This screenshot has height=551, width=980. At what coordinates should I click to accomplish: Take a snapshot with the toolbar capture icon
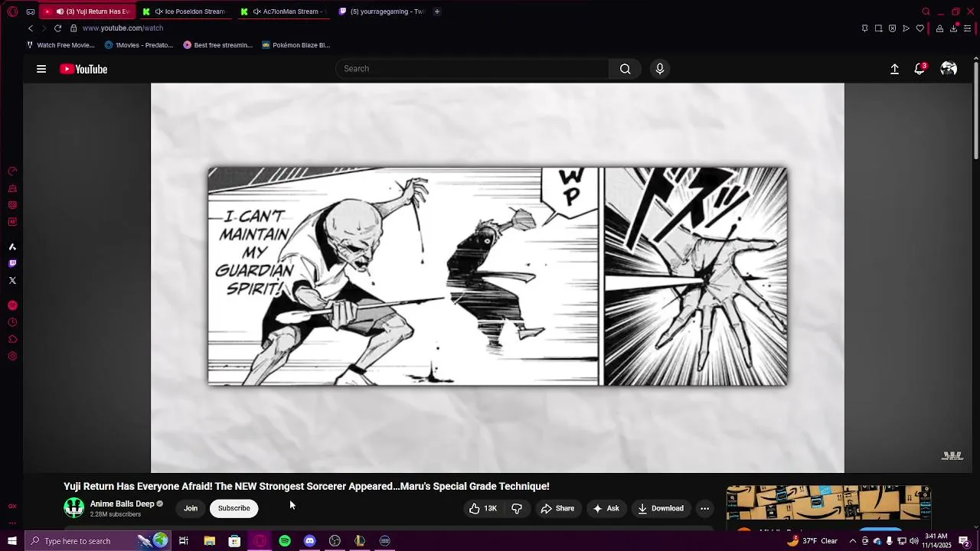879,28
